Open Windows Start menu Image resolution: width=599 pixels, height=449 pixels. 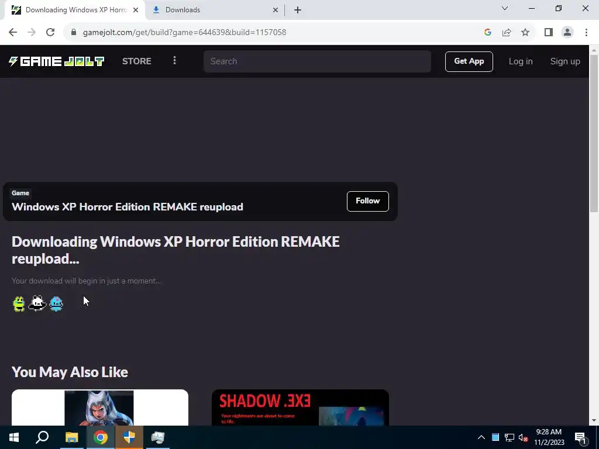click(x=14, y=437)
